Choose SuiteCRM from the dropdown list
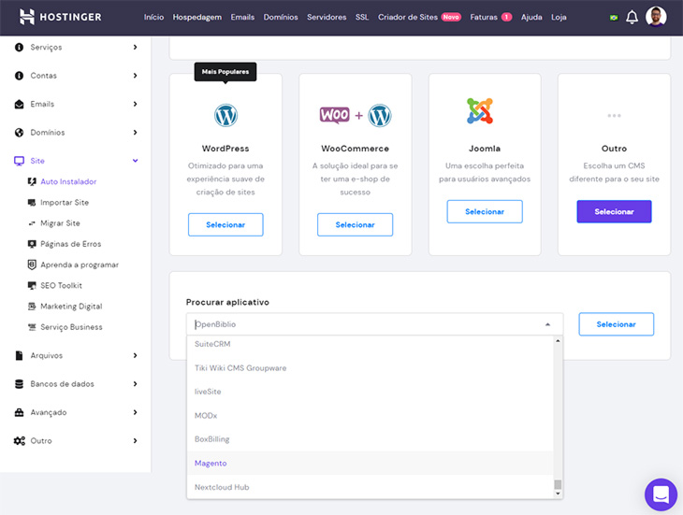Image resolution: width=683 pixels, height=515 pixels. 371,344
